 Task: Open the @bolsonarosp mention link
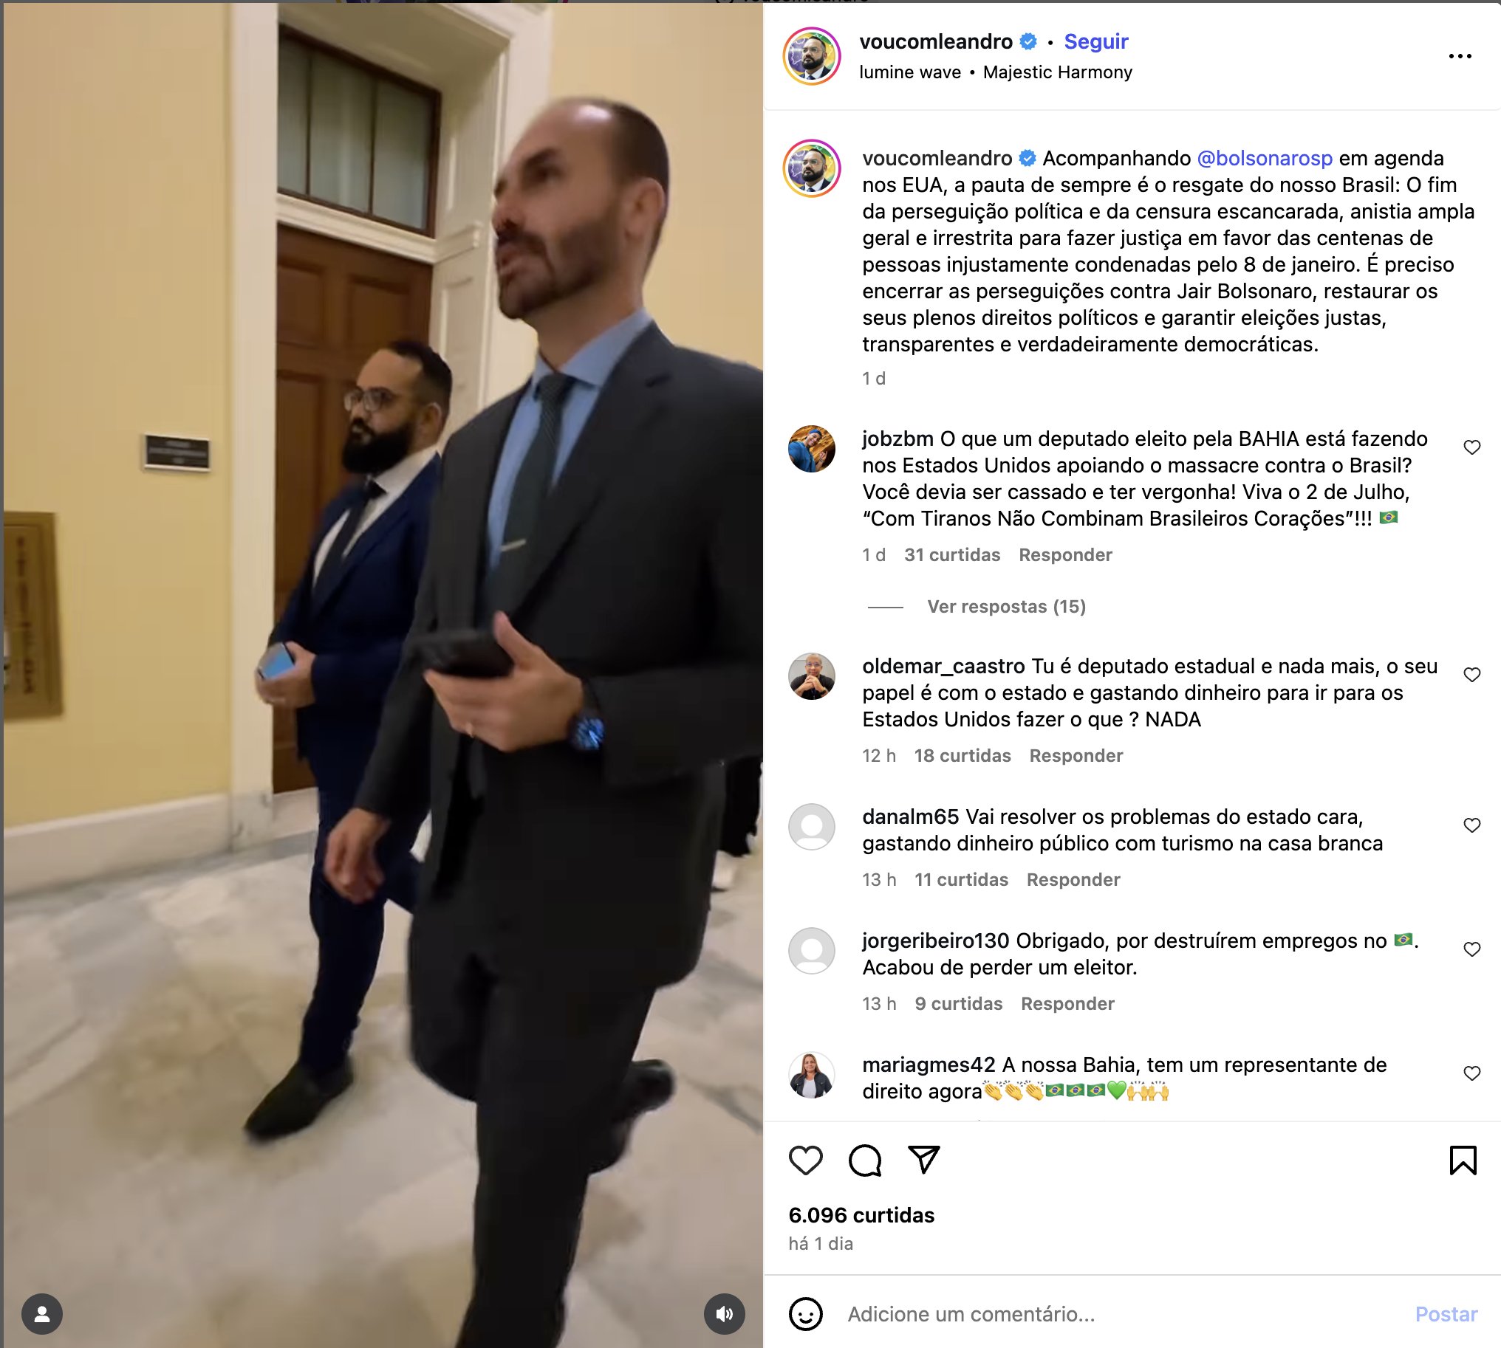[1265, 159]
